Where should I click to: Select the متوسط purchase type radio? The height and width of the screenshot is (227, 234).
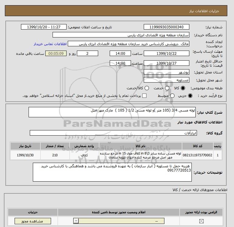click(x=172, y=96)
